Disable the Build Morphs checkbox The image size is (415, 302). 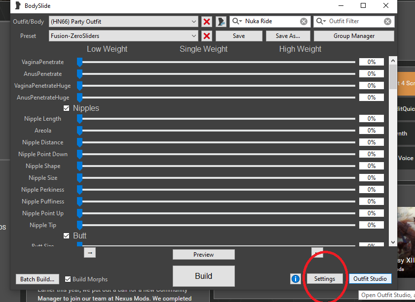point(68,279)
